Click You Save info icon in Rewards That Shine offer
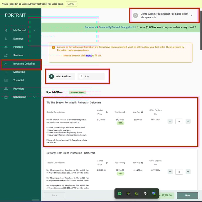This screenshot has width=202, height=202. click(x=124, y=163)
